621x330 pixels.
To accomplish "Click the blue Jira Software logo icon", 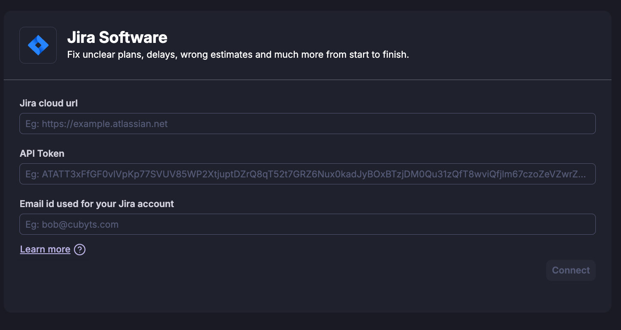I will click(x=38, y=45).
